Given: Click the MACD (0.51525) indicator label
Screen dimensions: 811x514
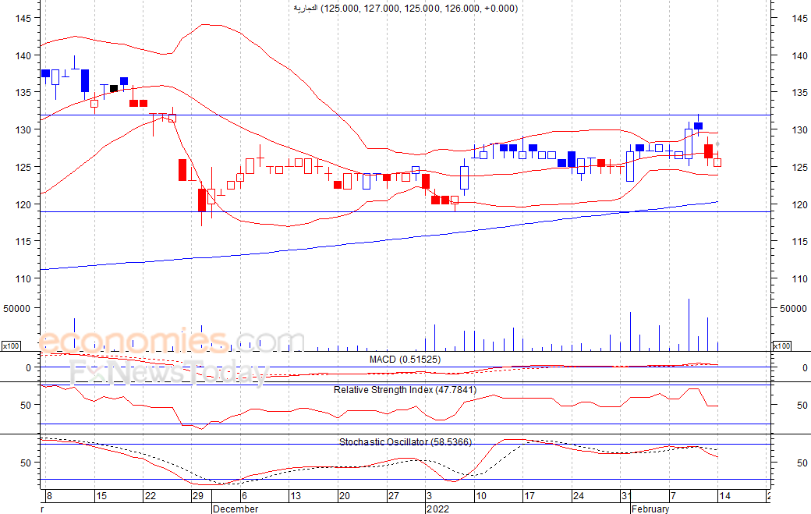Looking at the screenshot, I should pos(405,360).
